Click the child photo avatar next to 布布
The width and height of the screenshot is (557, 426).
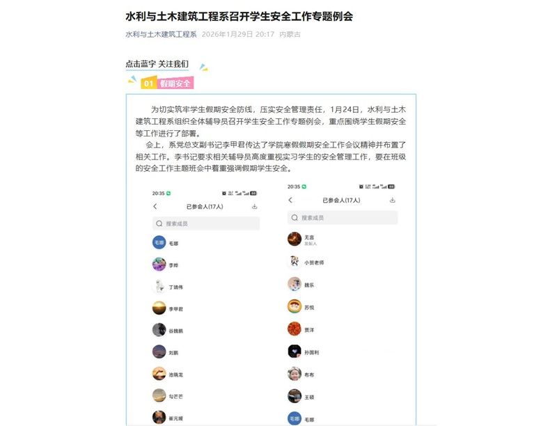click(294, 374)
